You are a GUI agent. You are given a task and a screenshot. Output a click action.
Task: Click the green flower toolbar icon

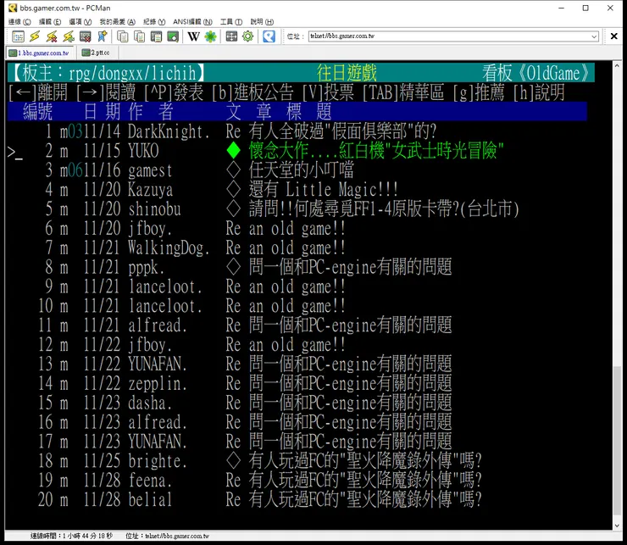pos(210,36)
